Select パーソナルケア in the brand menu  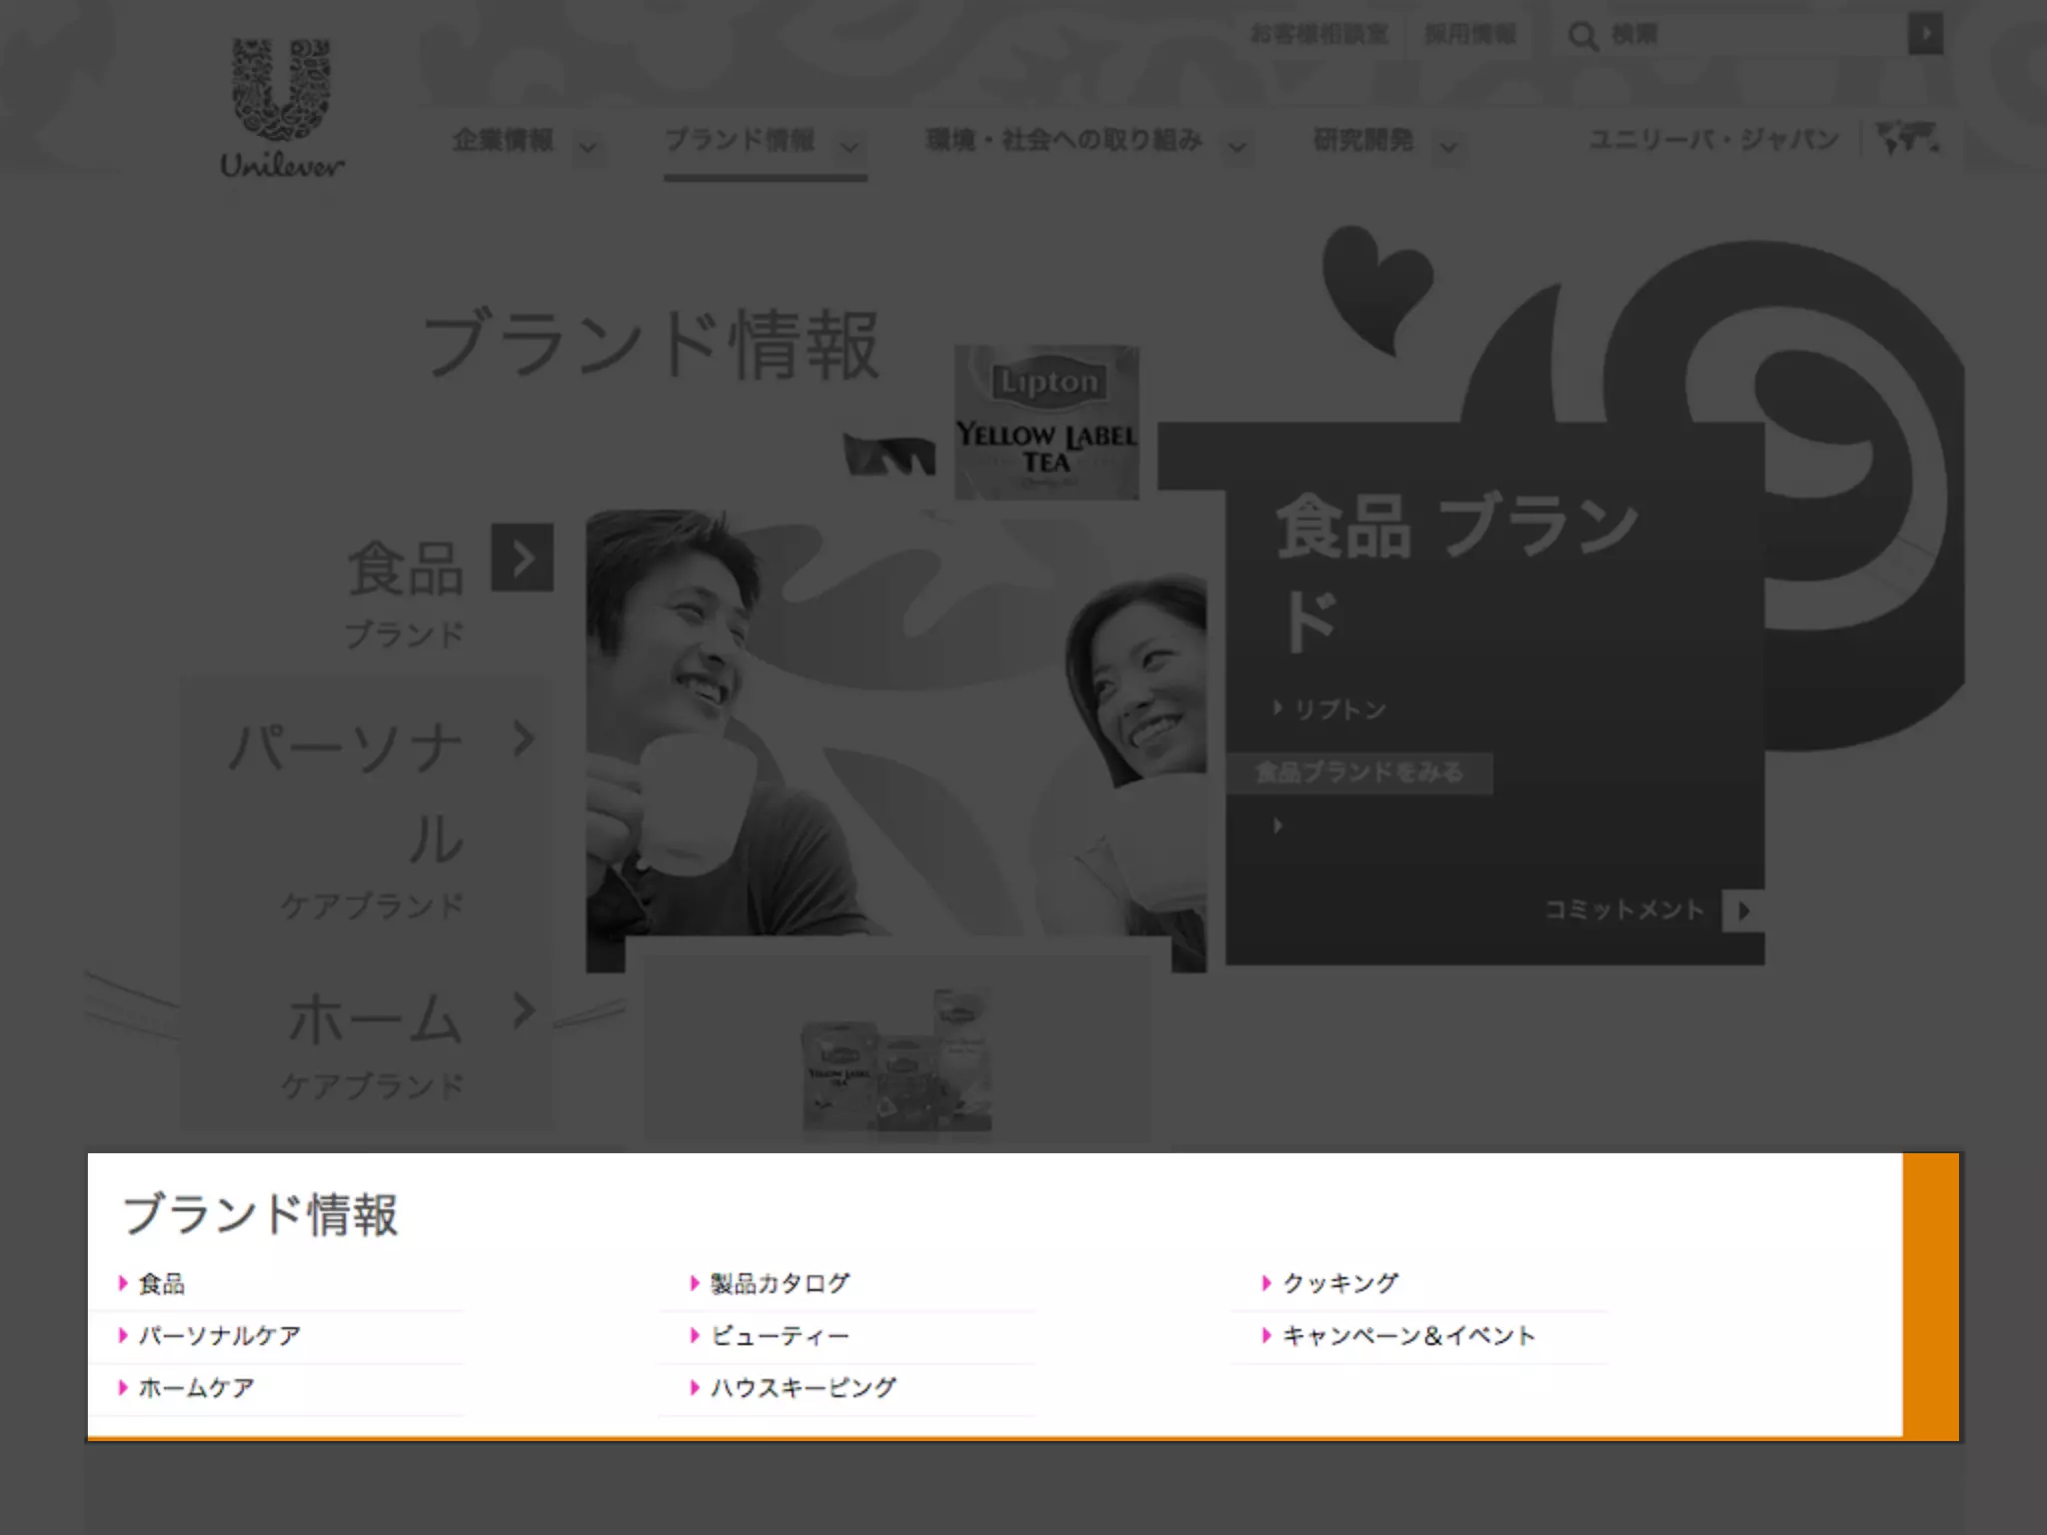click(219, 1335)
